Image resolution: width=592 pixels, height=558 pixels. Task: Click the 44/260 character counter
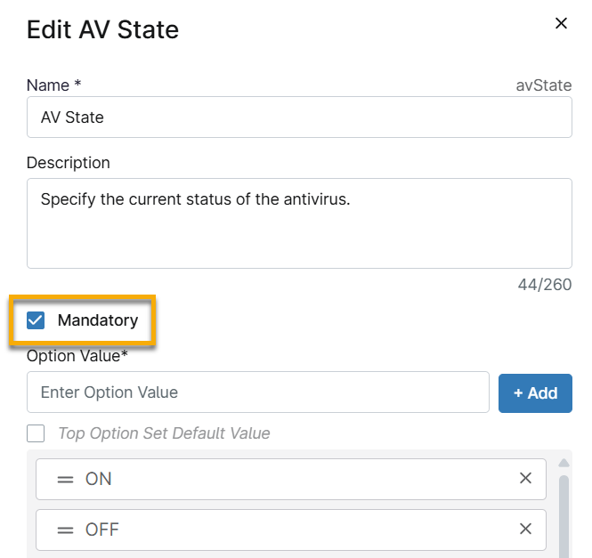(545, 285)
